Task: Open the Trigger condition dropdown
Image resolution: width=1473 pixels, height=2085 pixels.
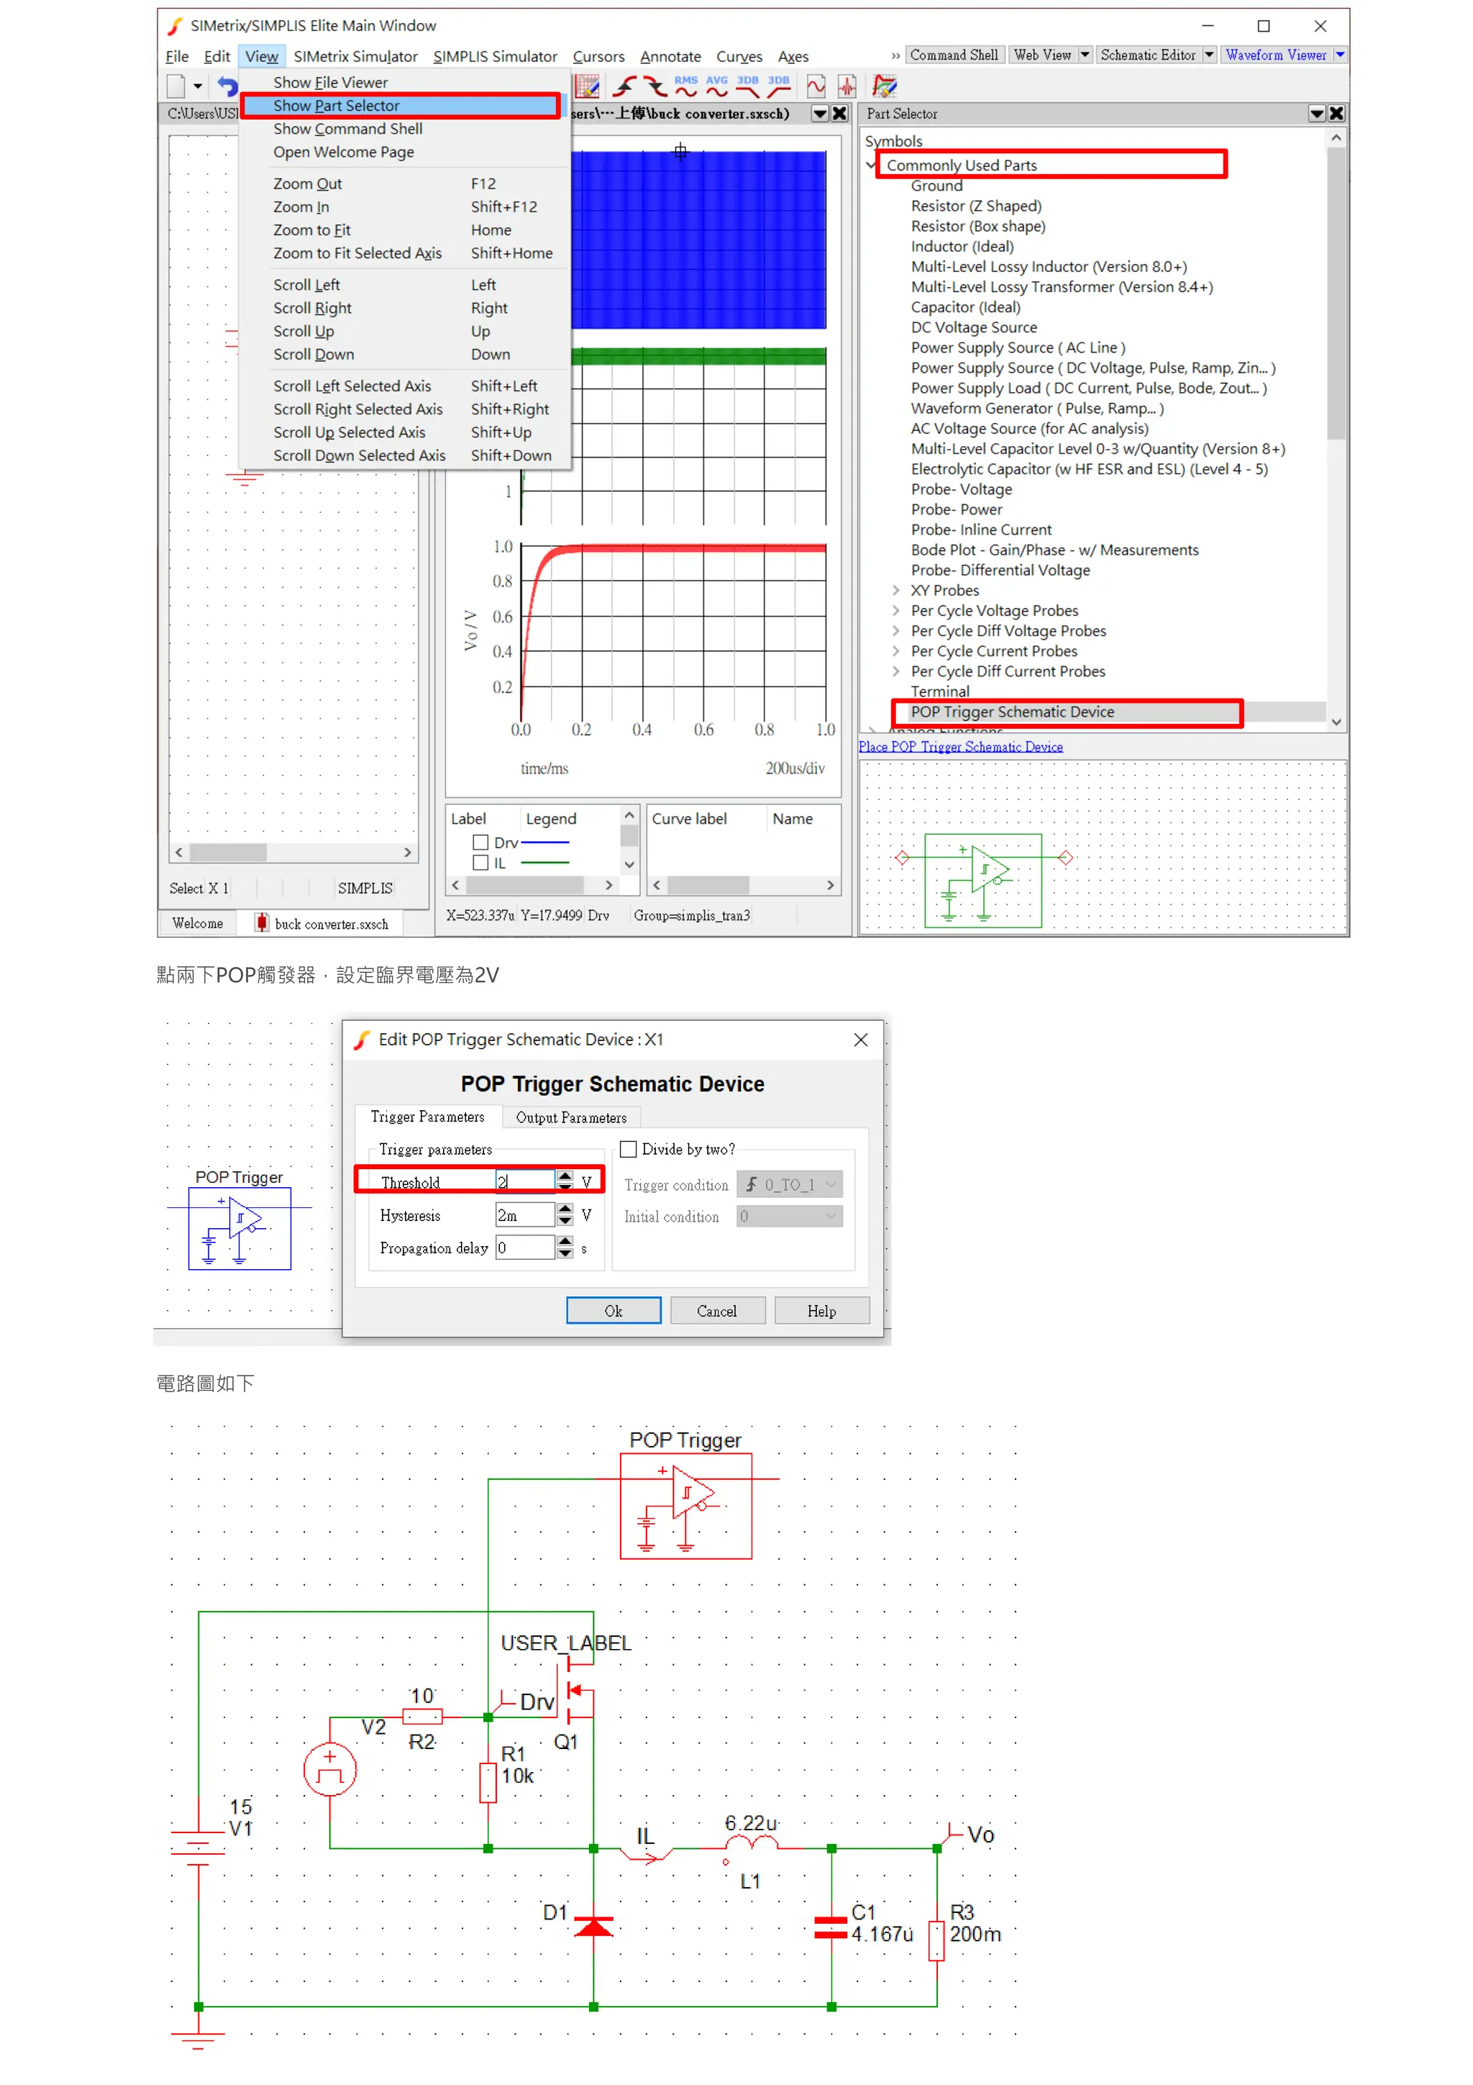Action: (789, 1184)
